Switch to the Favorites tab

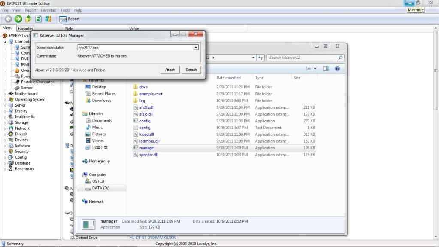click(25, 28)
